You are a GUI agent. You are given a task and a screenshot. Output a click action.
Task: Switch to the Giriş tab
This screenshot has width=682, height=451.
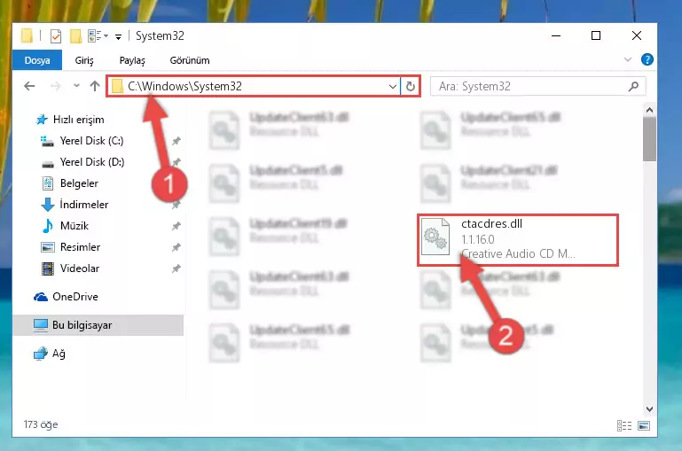click(84, 60)
